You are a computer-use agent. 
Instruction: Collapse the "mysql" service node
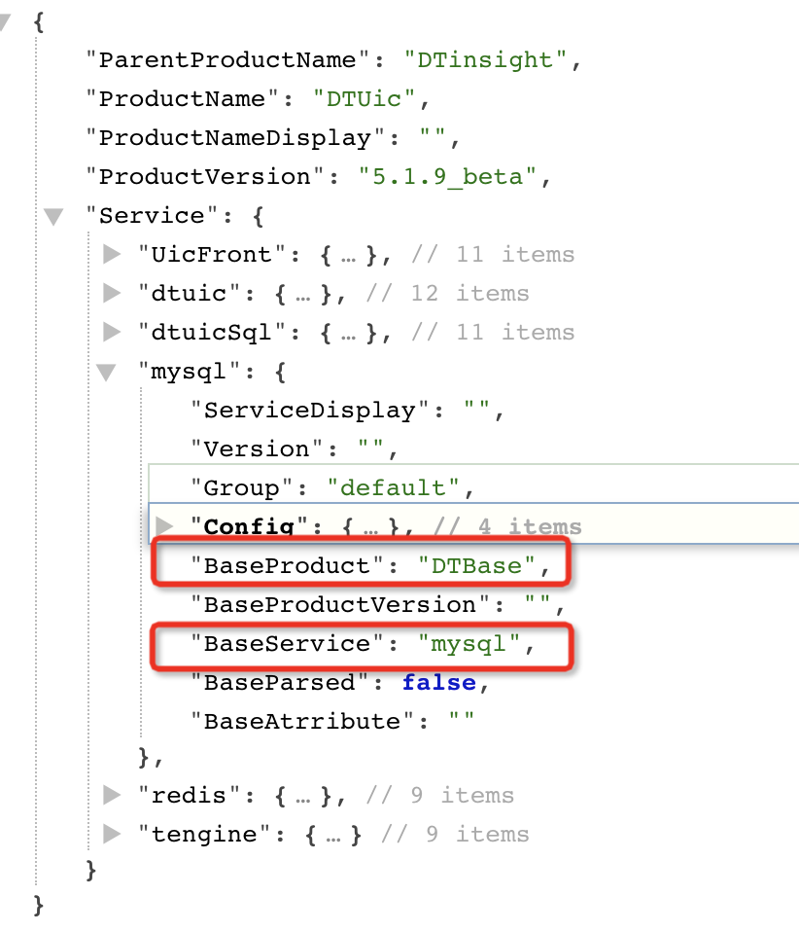click(105, 372)
